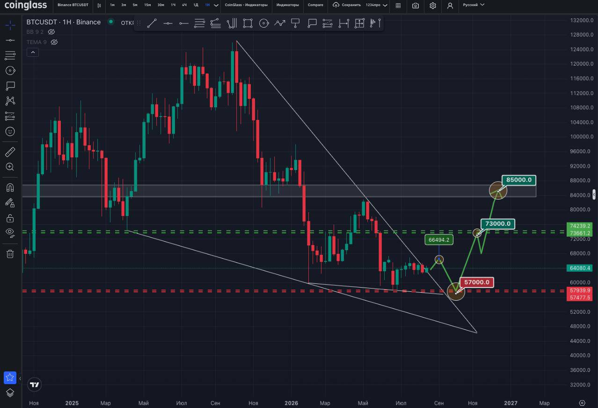Open chart settings gear in top bar

coord(433,5)
